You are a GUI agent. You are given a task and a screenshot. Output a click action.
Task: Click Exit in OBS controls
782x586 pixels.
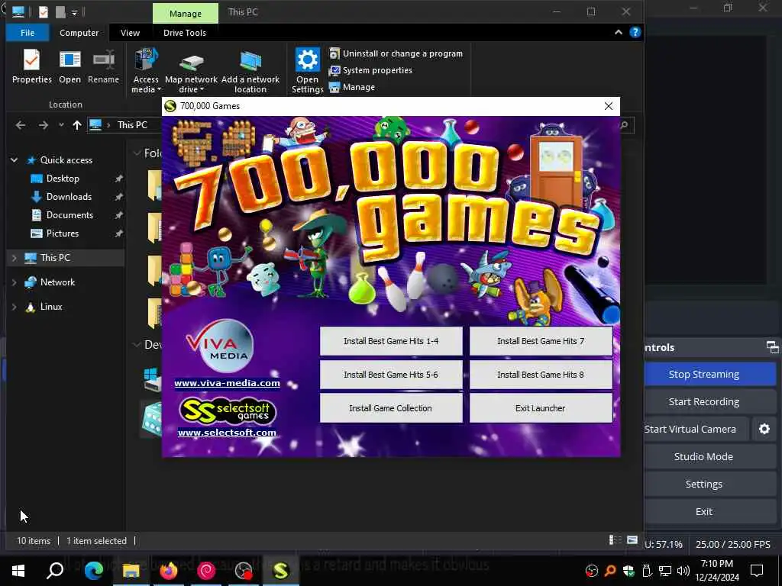[x=703, y=511]
